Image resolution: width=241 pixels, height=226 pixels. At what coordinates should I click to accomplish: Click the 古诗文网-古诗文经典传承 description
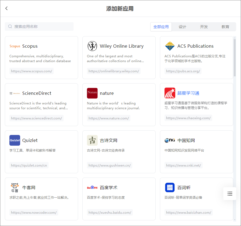(x=106, y=150)
